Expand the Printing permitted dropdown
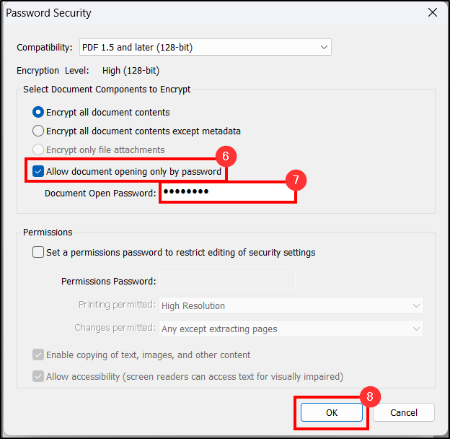This screenshot has width=450, height=439. pos(291,305)
